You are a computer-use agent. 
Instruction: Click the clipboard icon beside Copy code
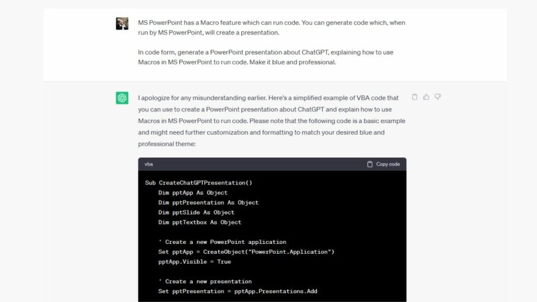coord(370,164)
